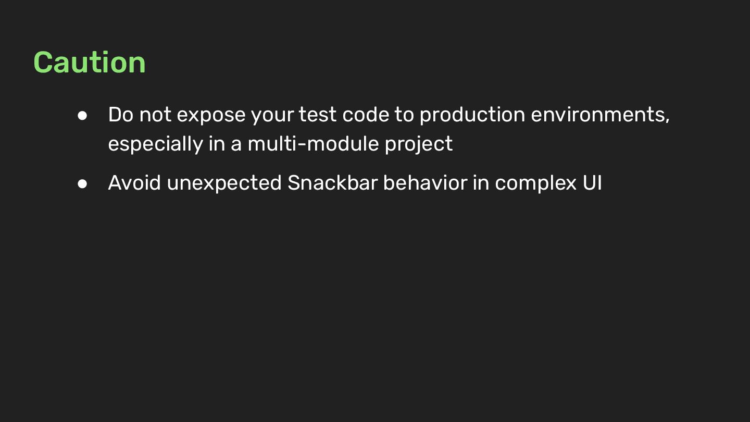Click the green Caution slide title

89,63
